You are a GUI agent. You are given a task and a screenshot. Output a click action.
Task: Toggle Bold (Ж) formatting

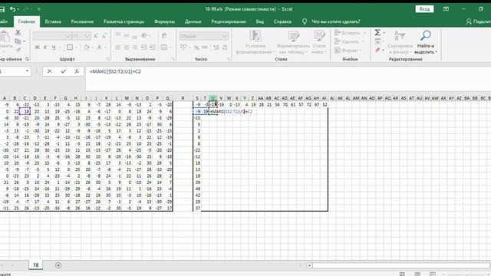[x=37, y=48]
